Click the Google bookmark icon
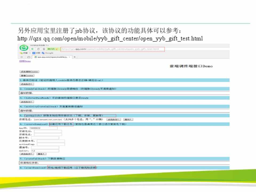The width and height of the screenshot is (256, 192). coord(43,53)
